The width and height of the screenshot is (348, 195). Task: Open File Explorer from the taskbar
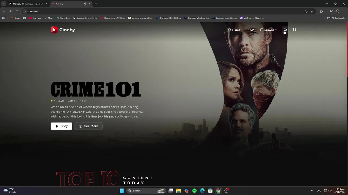coord(178,191)
